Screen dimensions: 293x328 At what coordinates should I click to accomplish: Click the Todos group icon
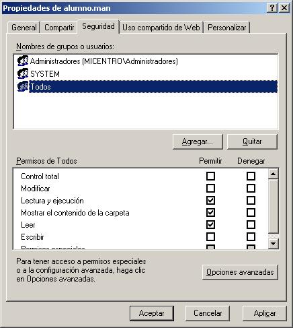click(23, 87)
